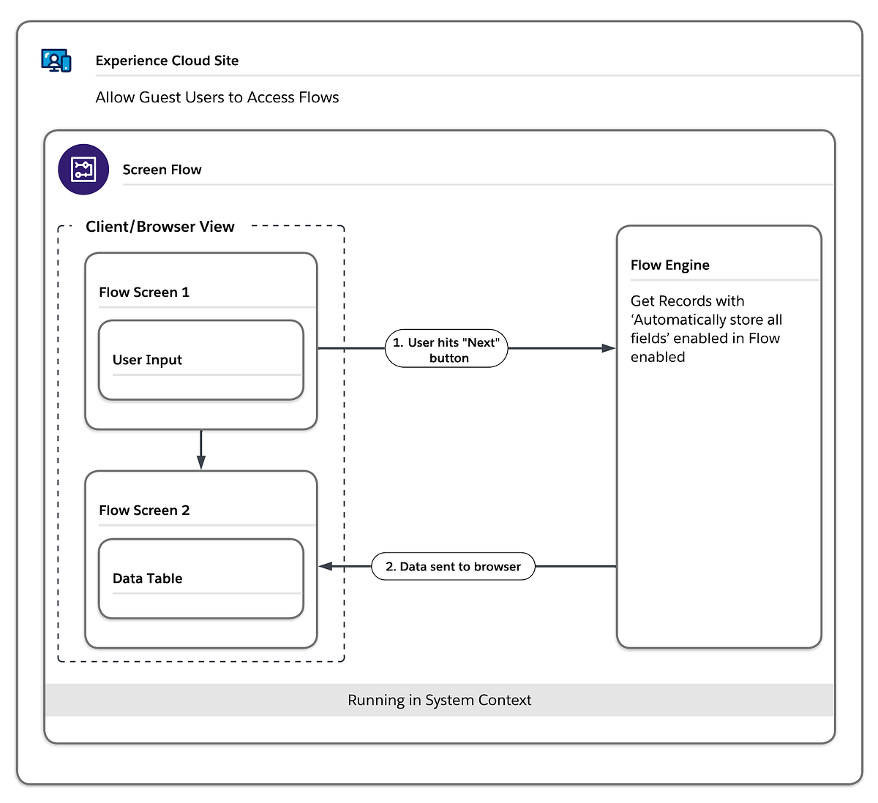The height and width of the screenshot is (803, 878).
Task: Click the pill labeled User hits Next button
Action: point(446,349)
